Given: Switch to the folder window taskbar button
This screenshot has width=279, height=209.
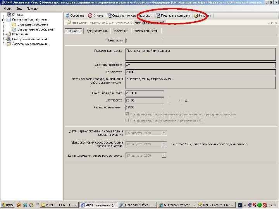Looking at the screenshot, I should [x=59, y=205].
